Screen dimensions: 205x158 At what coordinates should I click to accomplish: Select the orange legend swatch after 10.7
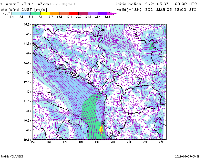tap(55, 14)
